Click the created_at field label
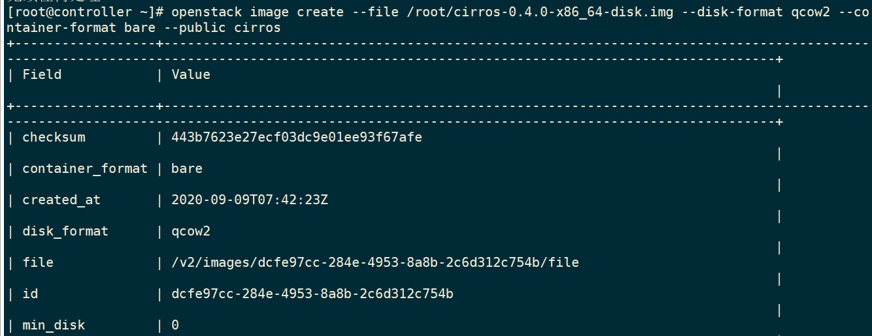The width and height of the screenshot is (872, 336). click(61, 200)
